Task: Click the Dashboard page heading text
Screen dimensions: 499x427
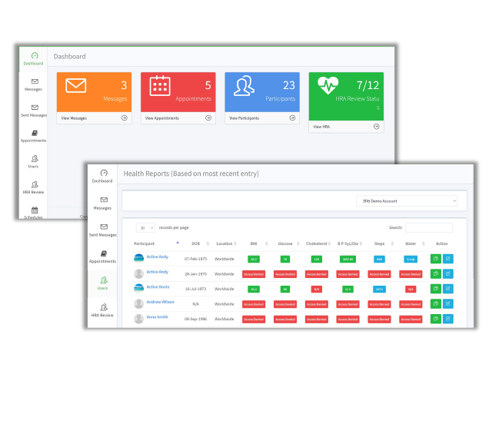Action: [69, 57]
